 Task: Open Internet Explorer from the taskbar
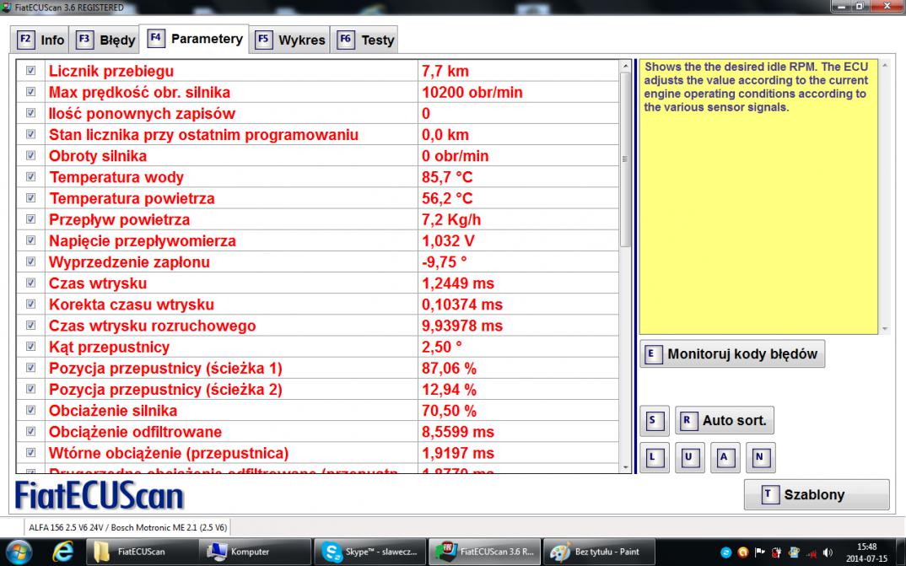62,552
